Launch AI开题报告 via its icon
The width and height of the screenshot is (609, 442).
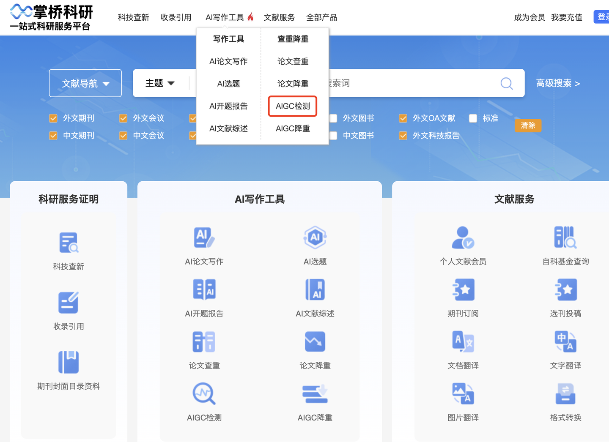[x=204, y=289]
